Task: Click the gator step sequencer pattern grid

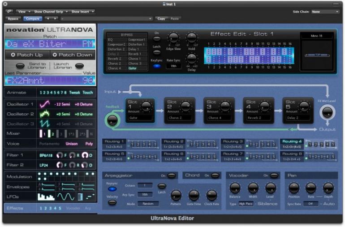Action: coord(249,56)
